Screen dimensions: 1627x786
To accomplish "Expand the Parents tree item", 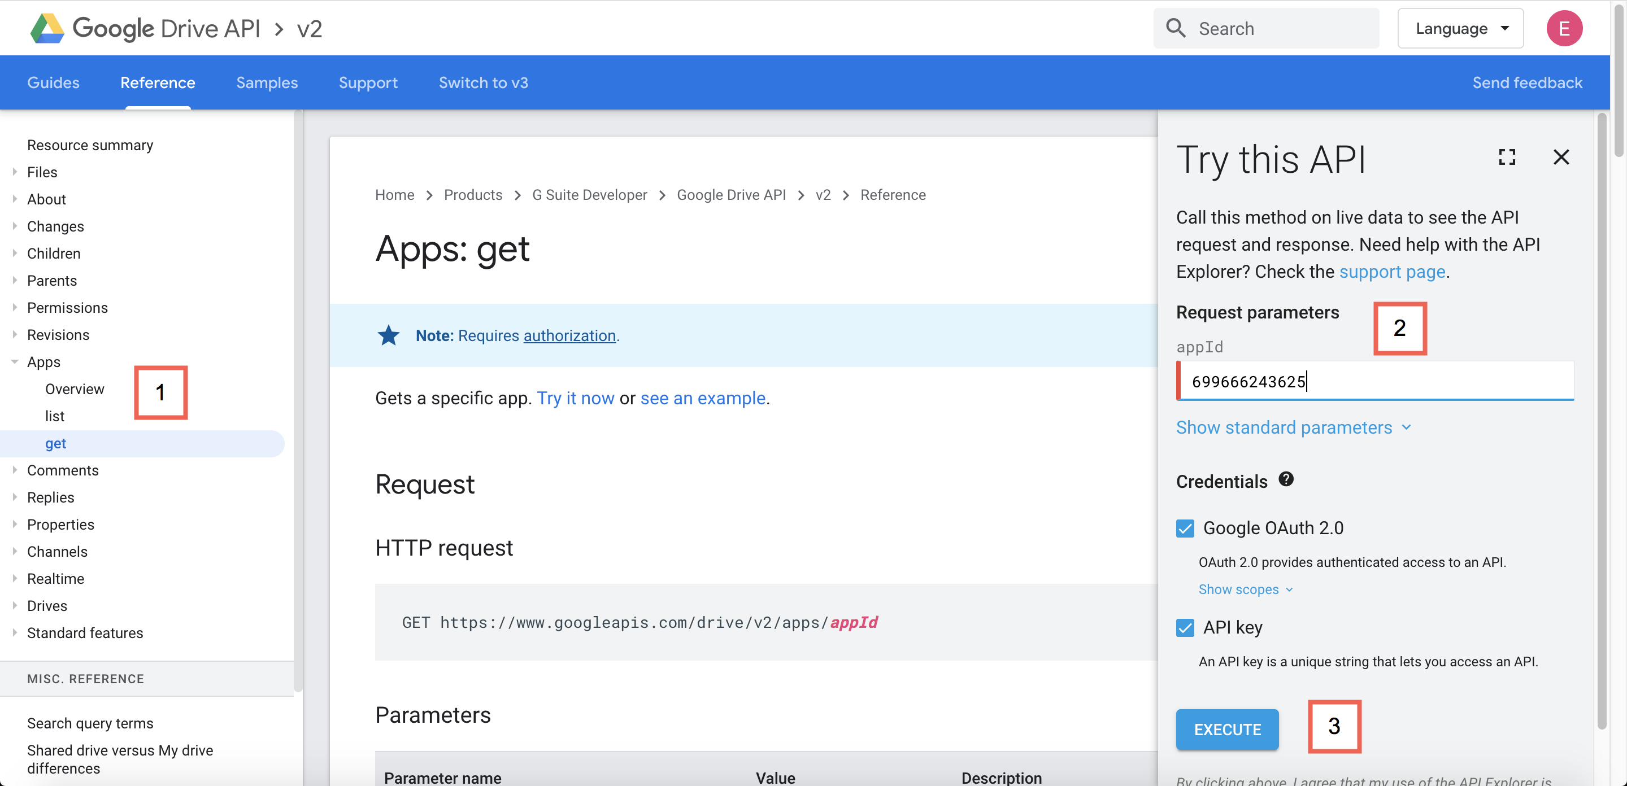I will pyautogui.click(x=15, y=280).
